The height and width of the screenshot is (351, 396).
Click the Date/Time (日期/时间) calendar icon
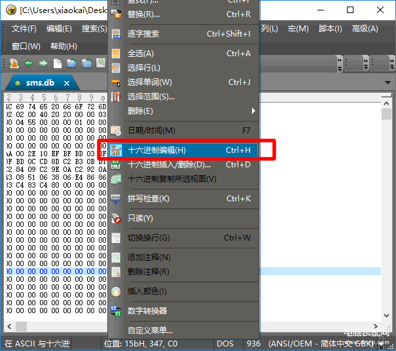116,131
